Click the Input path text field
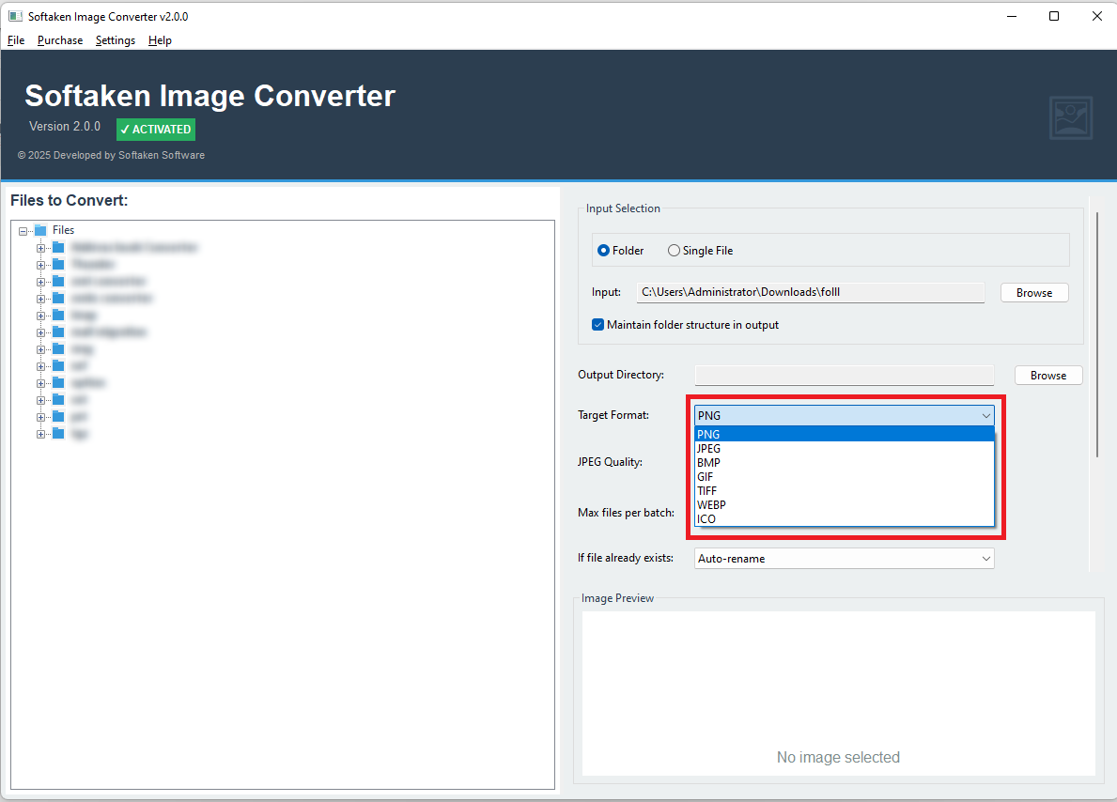 (x=810, y=292)
